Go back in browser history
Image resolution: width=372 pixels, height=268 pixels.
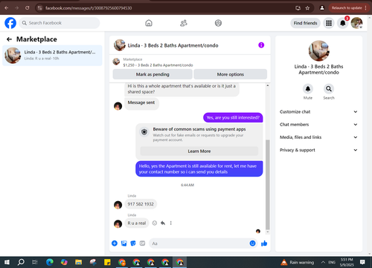pos(7,8)
